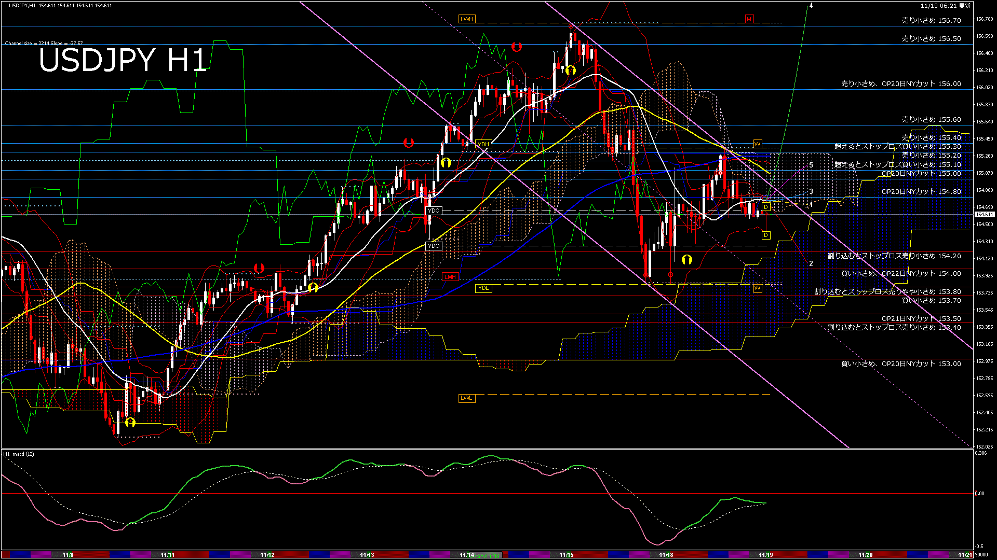Image resolution: width=997 pixels, height=560 pixels.
Task: Click the large 'USDJPY H1' chart title
Action: 123,60
